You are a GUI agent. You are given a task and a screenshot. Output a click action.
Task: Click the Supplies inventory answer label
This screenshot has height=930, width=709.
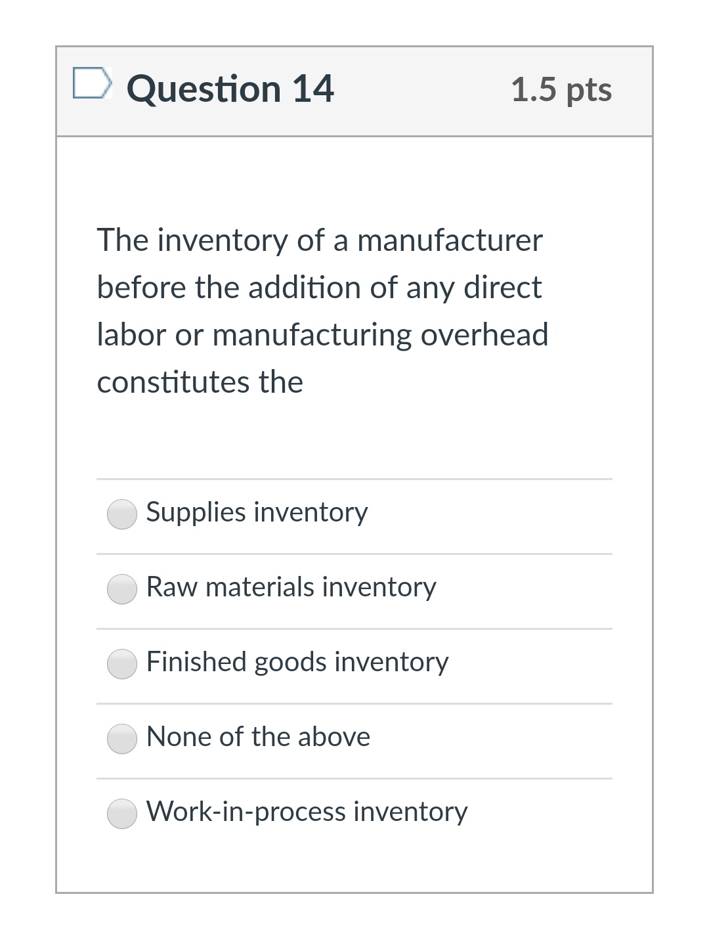click(256, 513)
